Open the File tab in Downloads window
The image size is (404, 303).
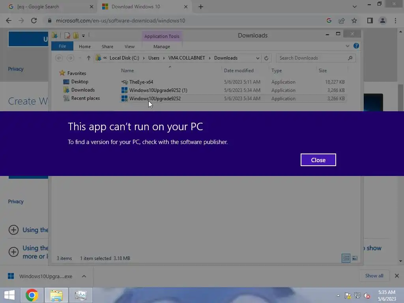click(x=62, y=46)
